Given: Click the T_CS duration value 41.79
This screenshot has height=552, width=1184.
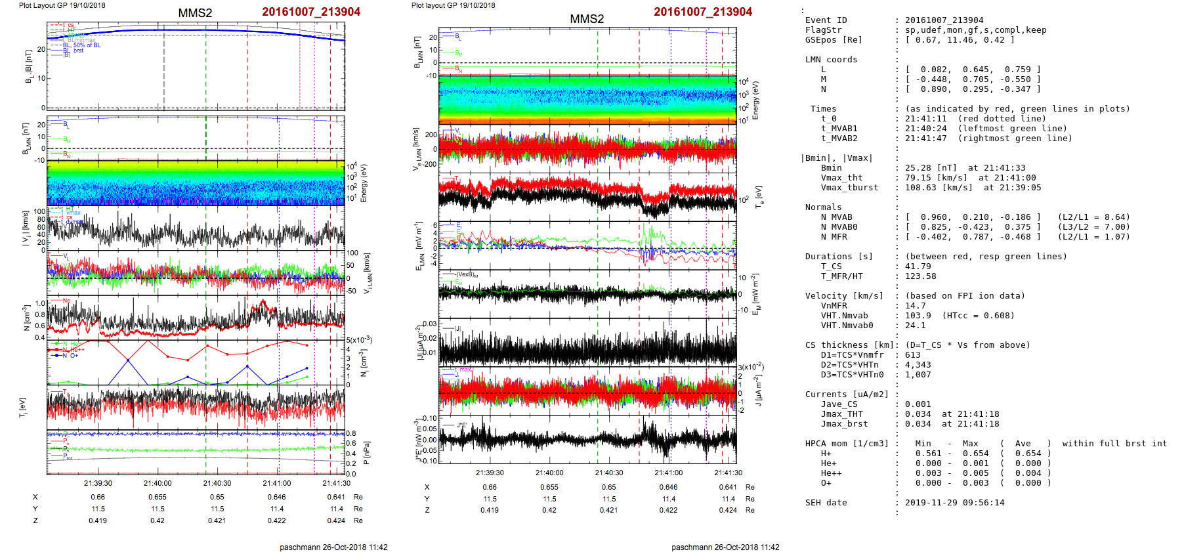Looking at the screenshot, I should (x=918, y=266).
